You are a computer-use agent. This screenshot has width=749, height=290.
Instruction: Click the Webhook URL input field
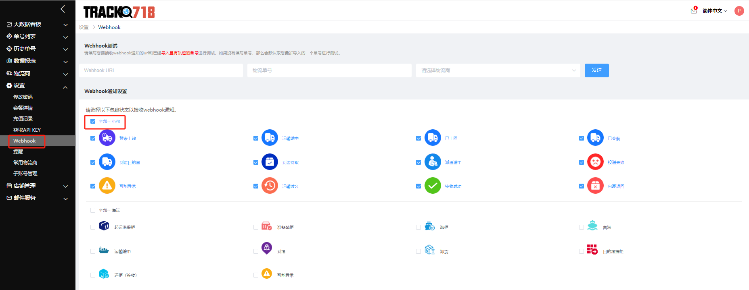(x=161, y=70)
